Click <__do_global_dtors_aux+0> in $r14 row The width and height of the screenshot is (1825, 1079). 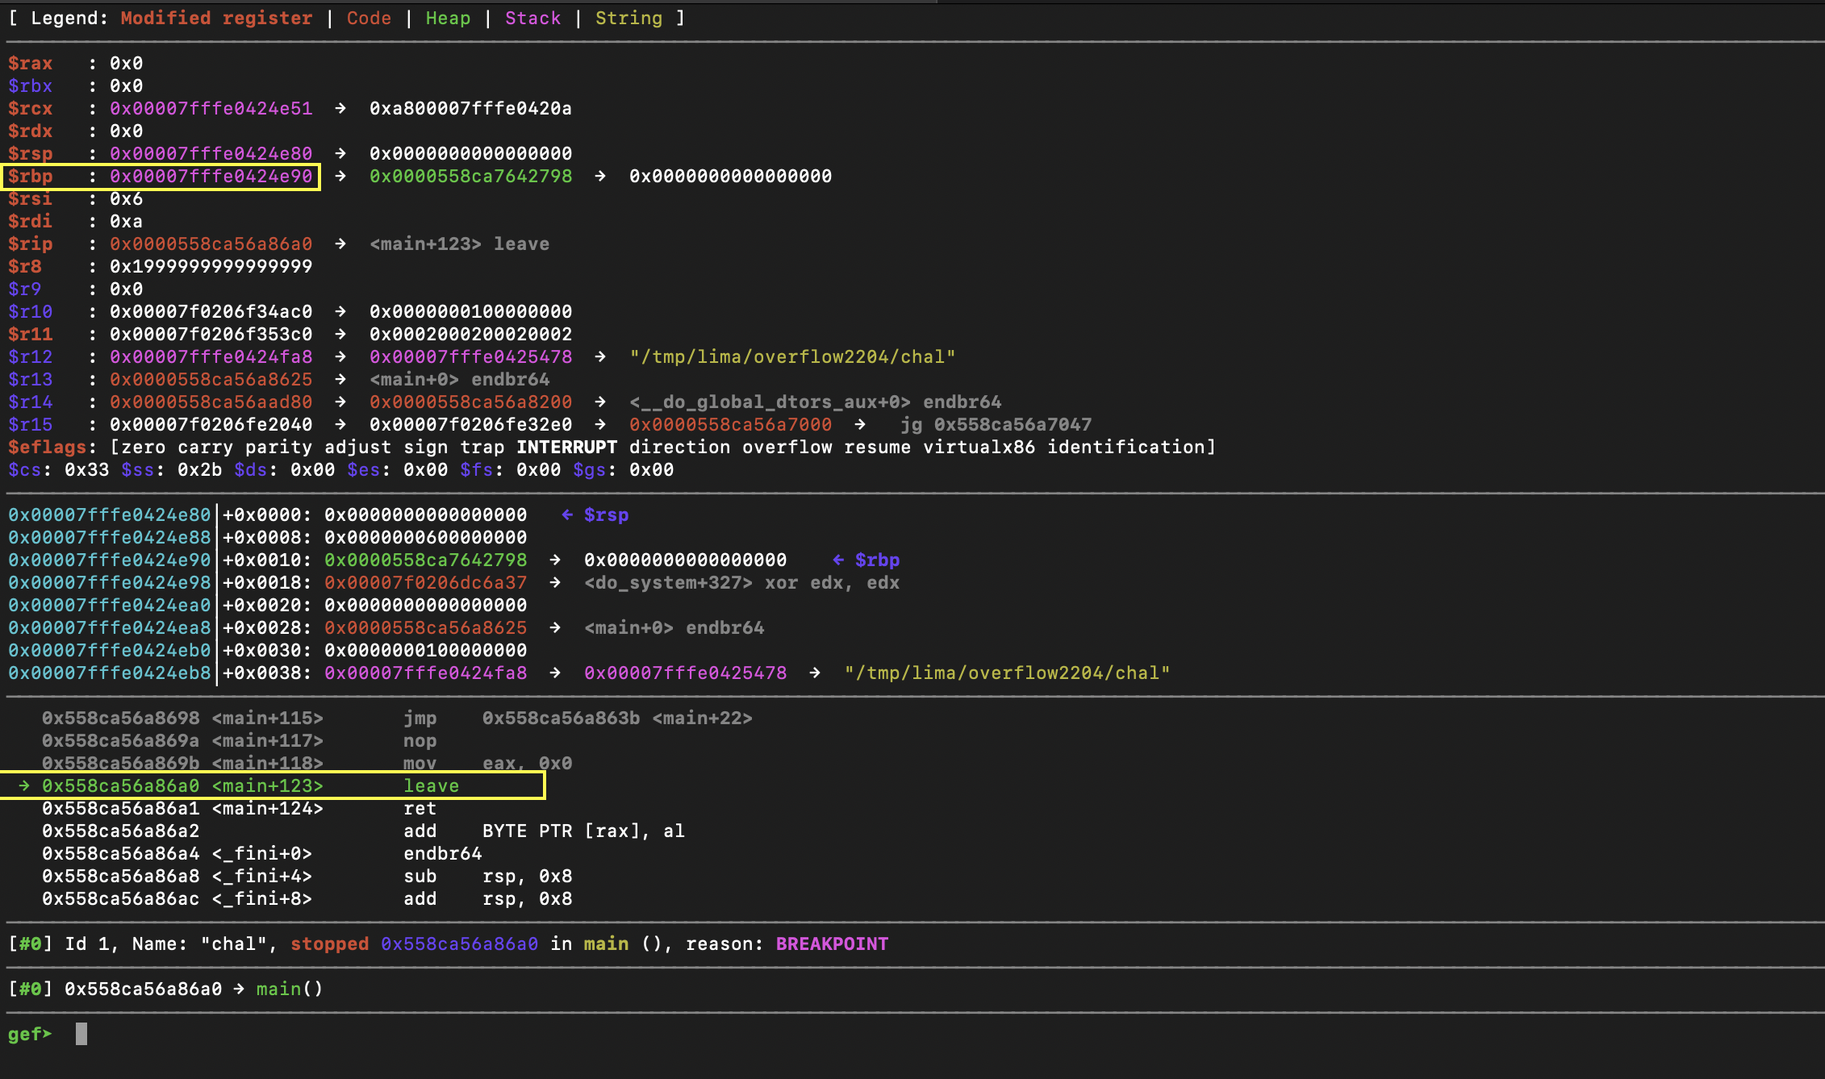pos(771,402)
